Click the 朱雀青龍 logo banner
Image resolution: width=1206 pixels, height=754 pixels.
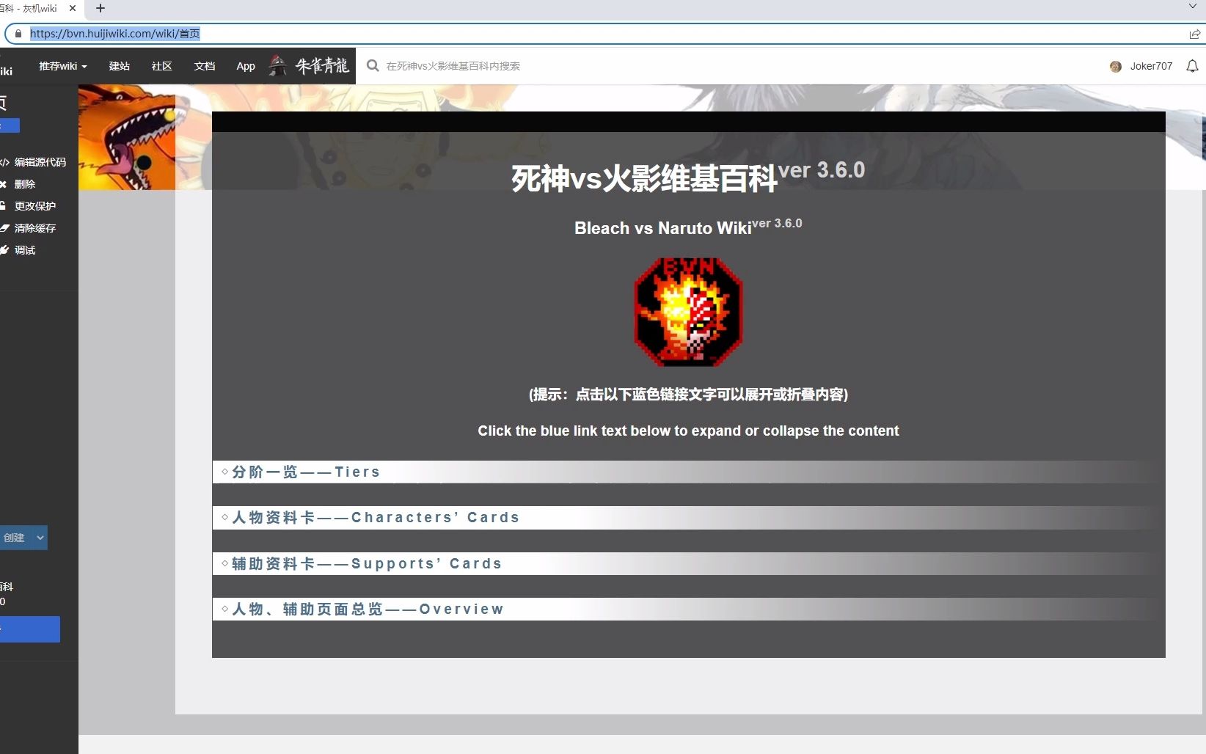[x=309, y=65]
